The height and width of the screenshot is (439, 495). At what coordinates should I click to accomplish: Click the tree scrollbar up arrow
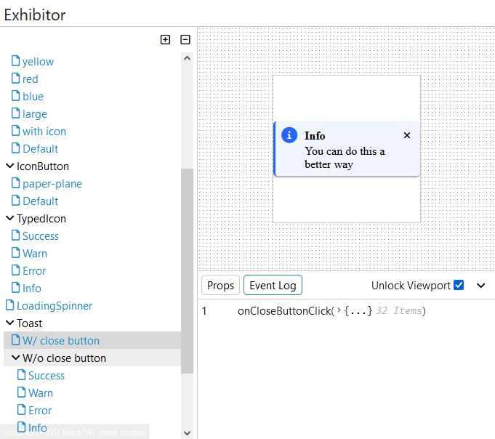point(187,58)
